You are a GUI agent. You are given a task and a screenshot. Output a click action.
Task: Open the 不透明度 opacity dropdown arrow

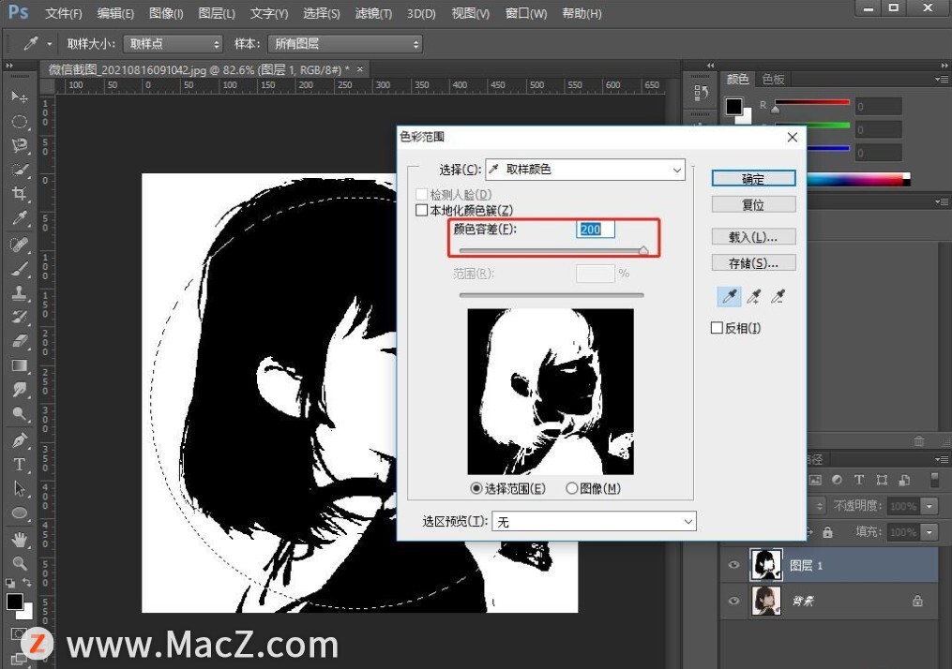929,506
